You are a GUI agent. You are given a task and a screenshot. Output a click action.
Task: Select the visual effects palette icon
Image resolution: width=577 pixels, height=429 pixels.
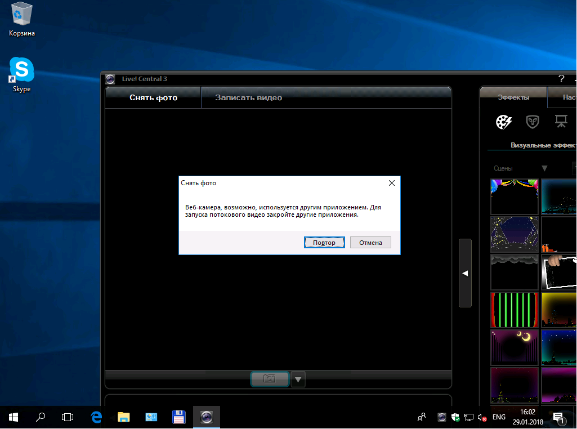click(x=503, y=122)
